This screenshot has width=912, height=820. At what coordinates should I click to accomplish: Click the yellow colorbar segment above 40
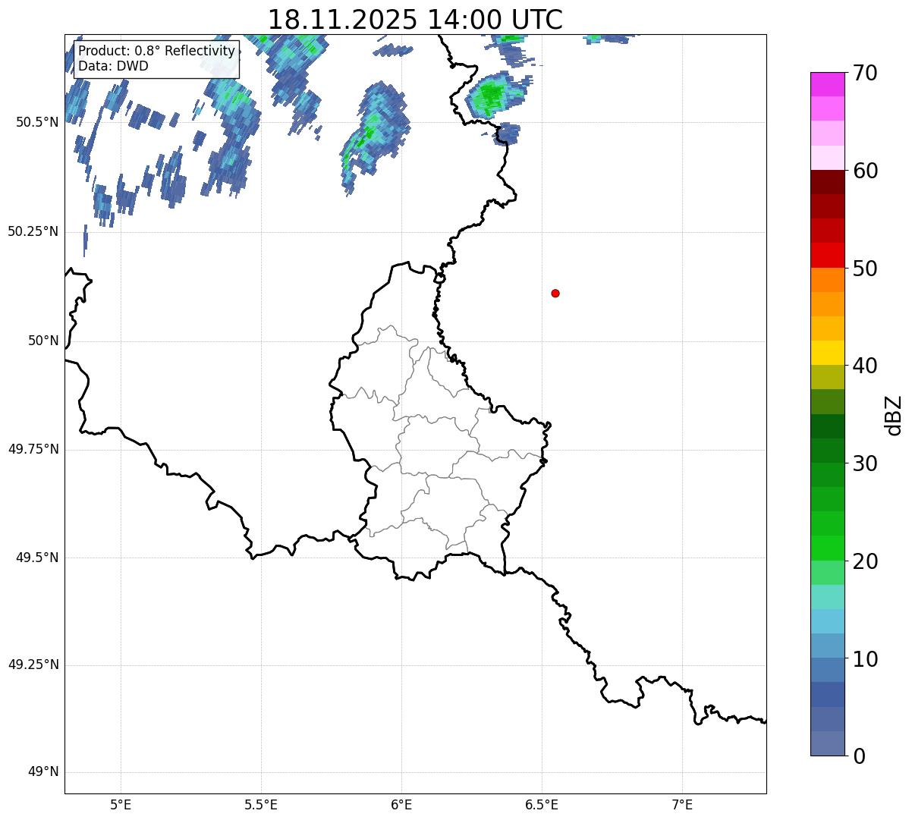pos(826,353)
